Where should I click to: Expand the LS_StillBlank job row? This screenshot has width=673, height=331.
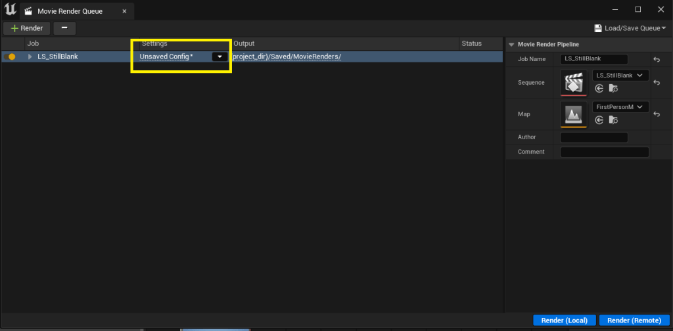[x=30, y=57]
